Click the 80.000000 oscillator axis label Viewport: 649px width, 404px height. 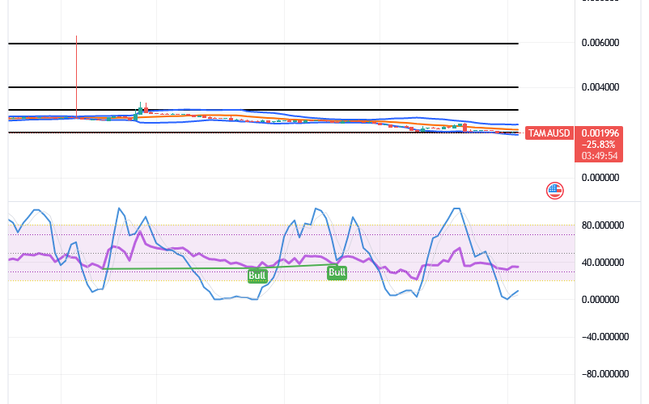tap(603, 225)
